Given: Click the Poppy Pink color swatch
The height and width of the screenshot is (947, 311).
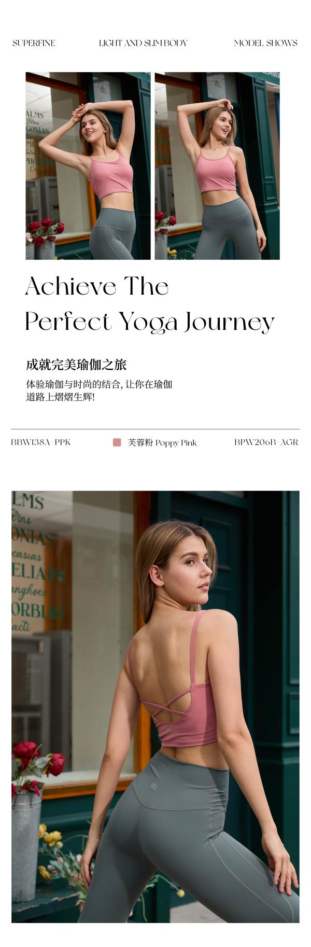Looking at the screenshot, I should pos(117,442).
